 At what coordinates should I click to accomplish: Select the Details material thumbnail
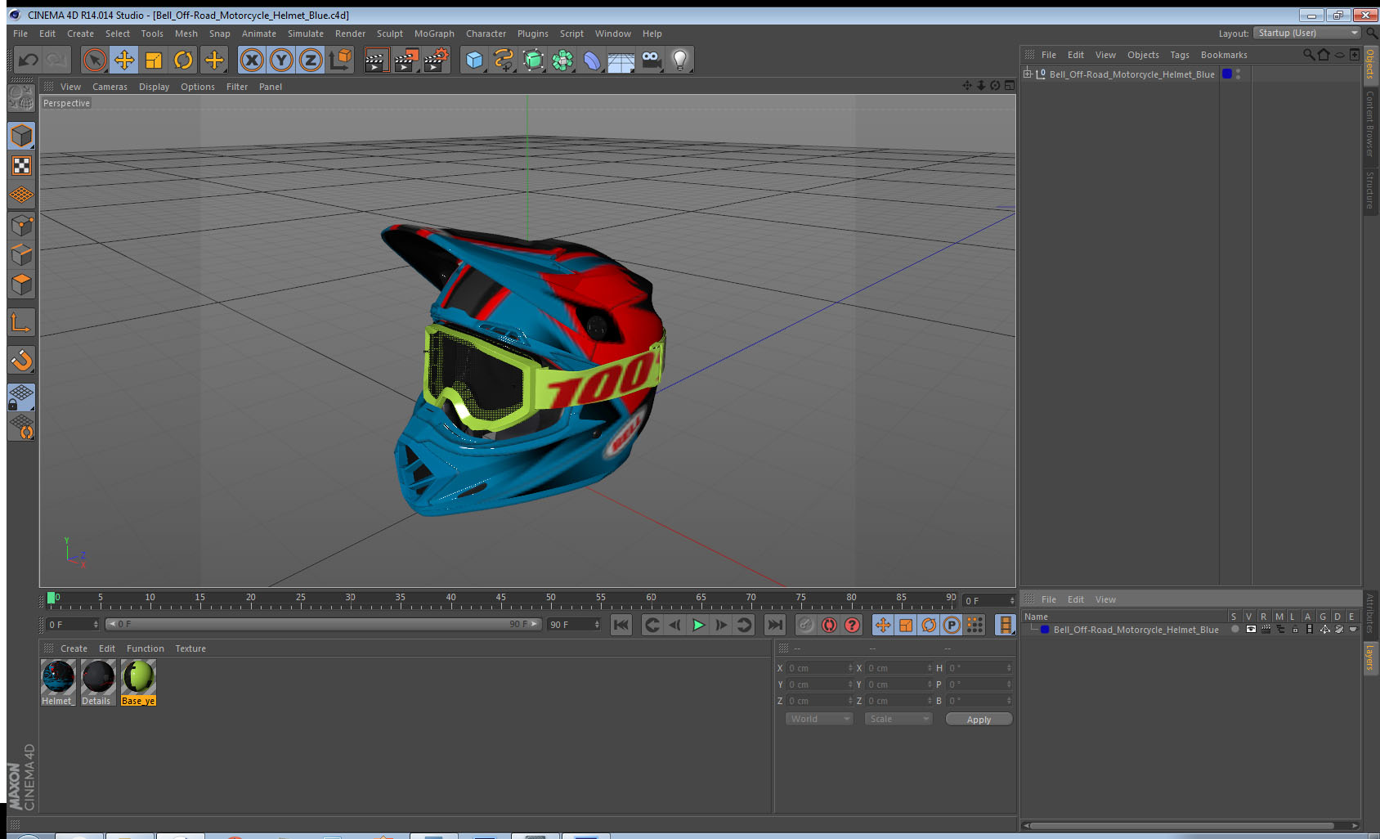(98, 683)
